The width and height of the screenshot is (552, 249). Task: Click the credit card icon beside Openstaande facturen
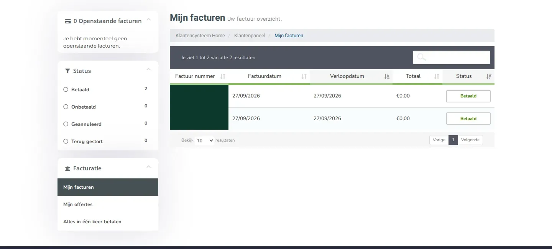(68, 21)
